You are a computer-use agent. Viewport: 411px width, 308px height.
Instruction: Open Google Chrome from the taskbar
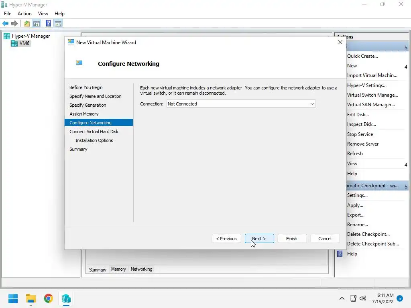coord(49,298)
